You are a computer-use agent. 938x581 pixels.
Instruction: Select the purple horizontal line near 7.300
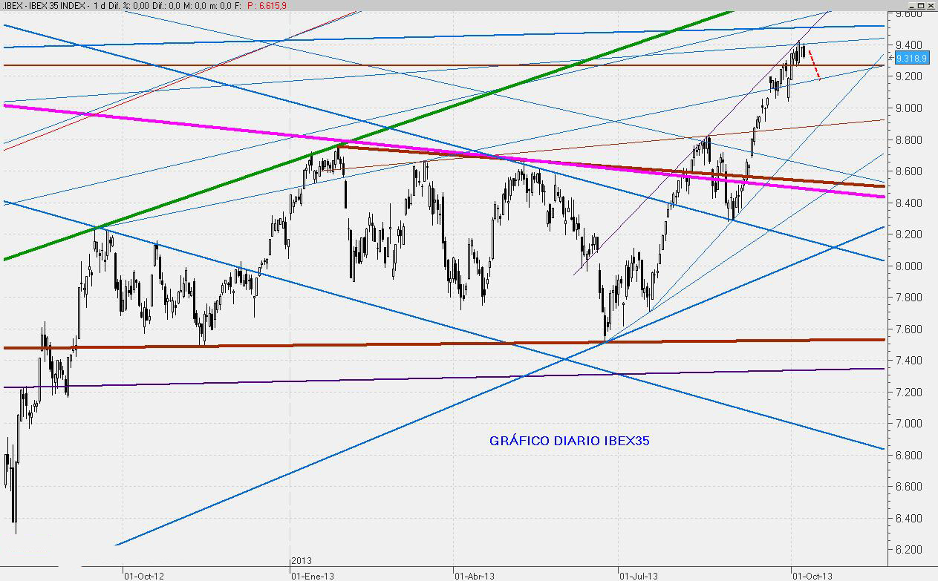coord(446,378)
